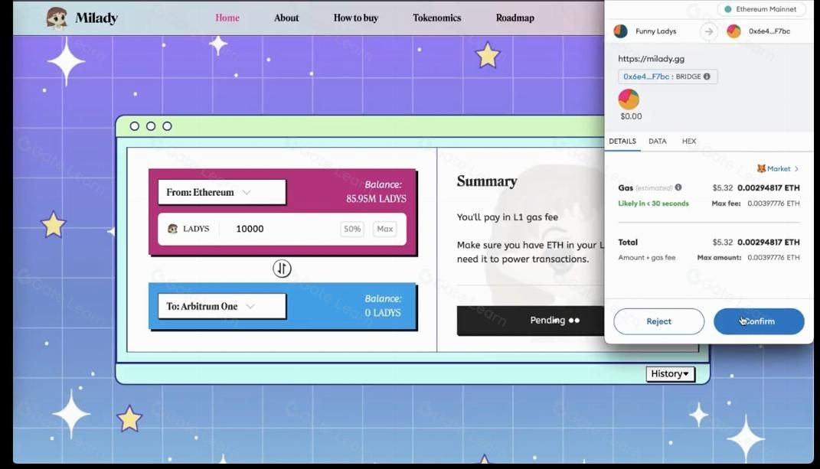Screen dimensions: 820x469
Task: Open the Ethereum Mainnet network selector
Action: [x=761, y=9]
